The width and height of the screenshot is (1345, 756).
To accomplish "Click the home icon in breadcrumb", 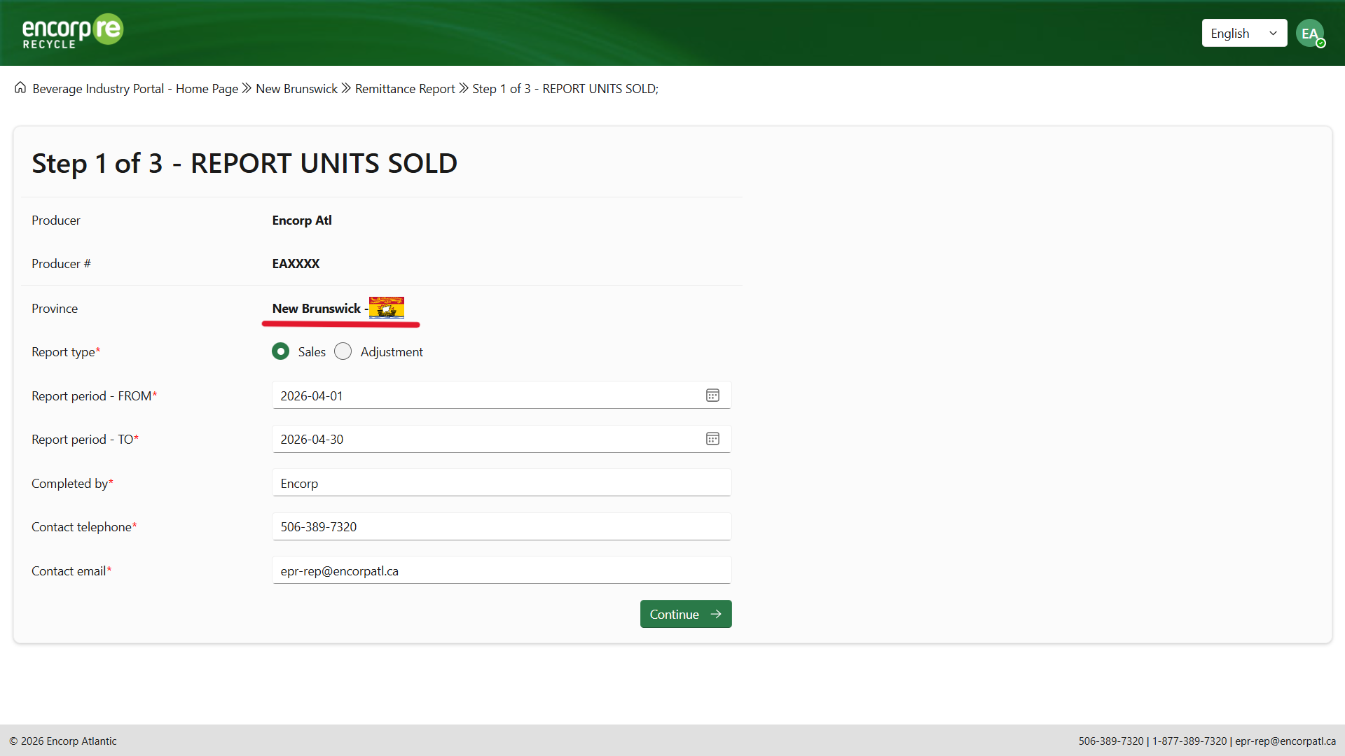I will pos(20,88).
